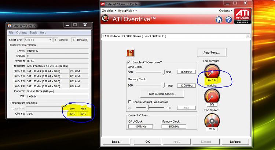The width and height of the screenshot is (275, 150).
Task: Click the CPU #0 36°C temperature field
Action: coord(46,114)
